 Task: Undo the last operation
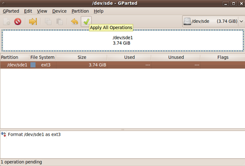[75, 21]
